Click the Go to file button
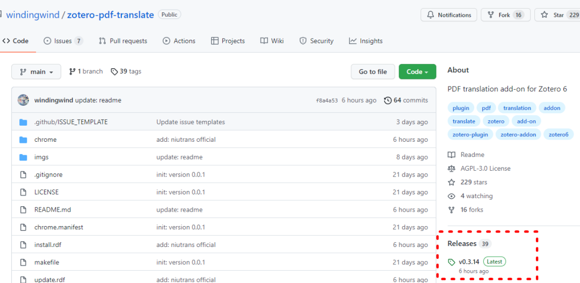The width and height of the screenshot is (580, 283). 373,72
